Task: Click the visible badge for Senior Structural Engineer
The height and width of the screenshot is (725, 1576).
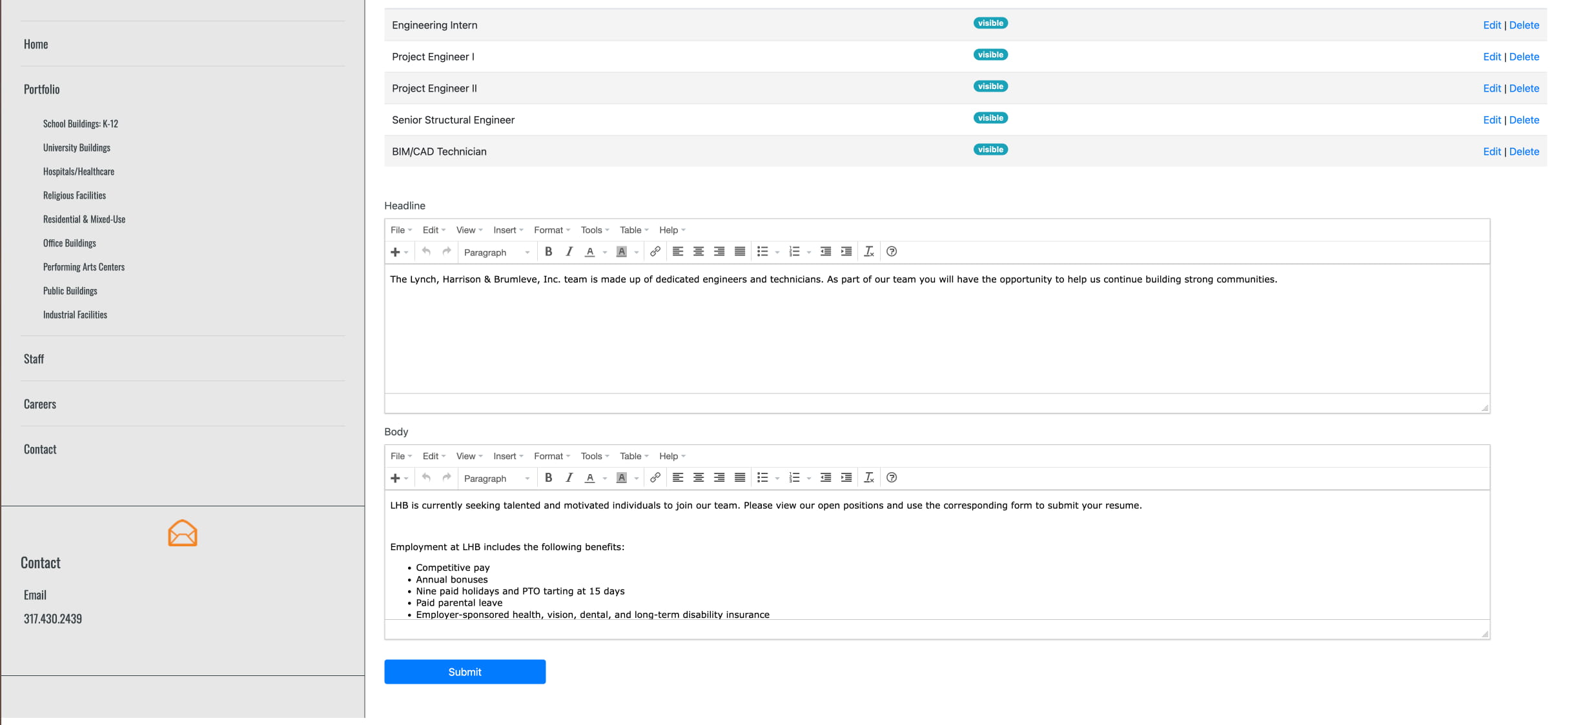Action: tap(990, 117)
